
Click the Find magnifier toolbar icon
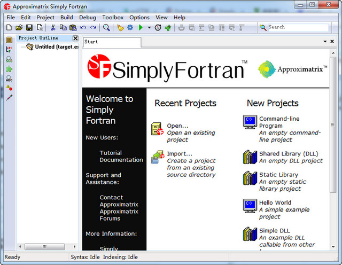pyautogui.click(x=106, y=27)
